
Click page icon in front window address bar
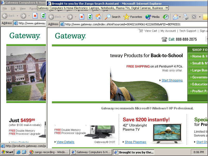click(62, 24)
